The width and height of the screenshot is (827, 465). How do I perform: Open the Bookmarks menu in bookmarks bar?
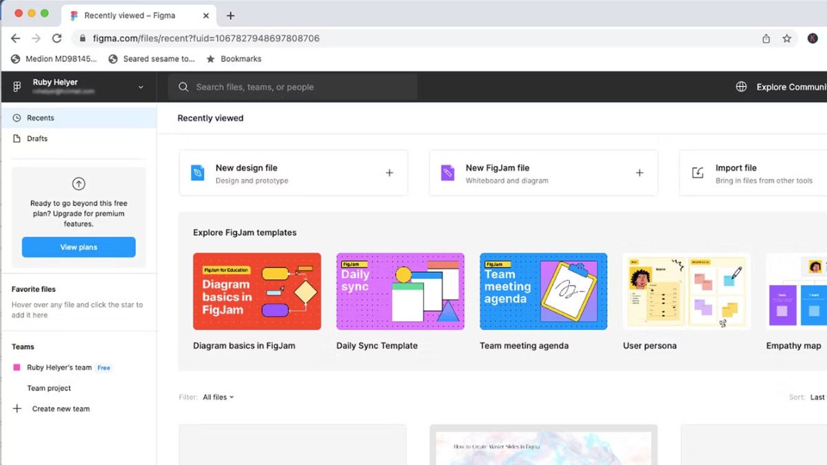click(x=240, y=59)
